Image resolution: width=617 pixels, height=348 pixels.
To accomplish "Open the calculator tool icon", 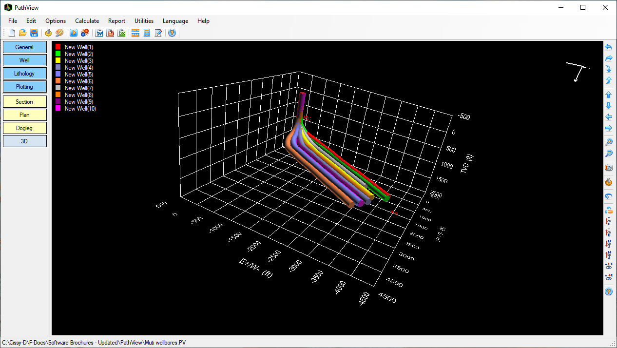I will pyautogui.click(x=147, y=33).
